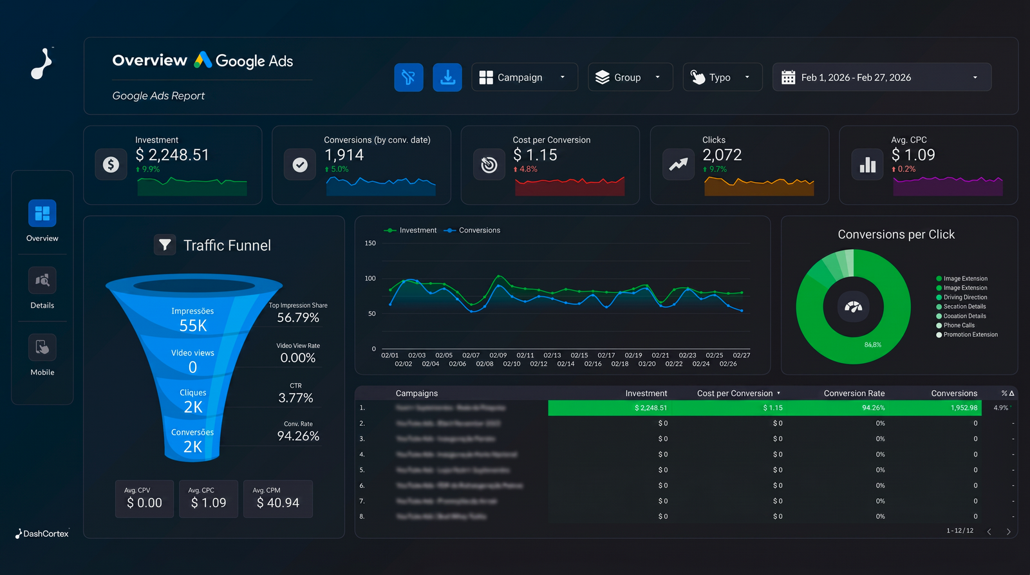Click the reset filters blue button
1030x575 pixels.
click(x=409, y=77)
